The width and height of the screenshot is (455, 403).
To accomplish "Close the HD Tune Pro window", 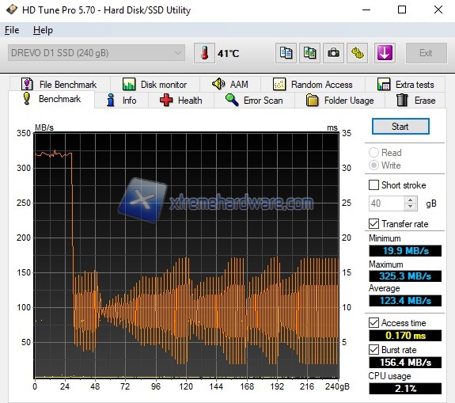I will pos(438,10).
